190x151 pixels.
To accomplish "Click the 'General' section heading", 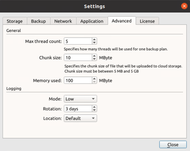I will [14, 31].
